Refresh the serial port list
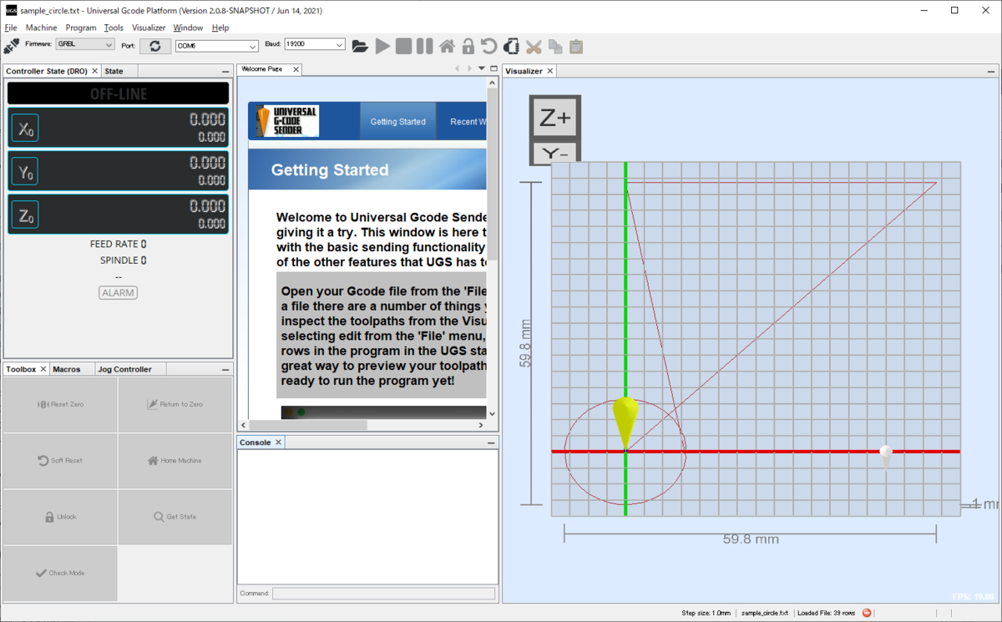 155,45
